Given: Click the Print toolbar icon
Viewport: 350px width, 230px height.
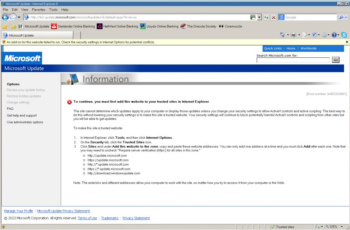Looking at the screenshot, I should click(x=293, y=35).
